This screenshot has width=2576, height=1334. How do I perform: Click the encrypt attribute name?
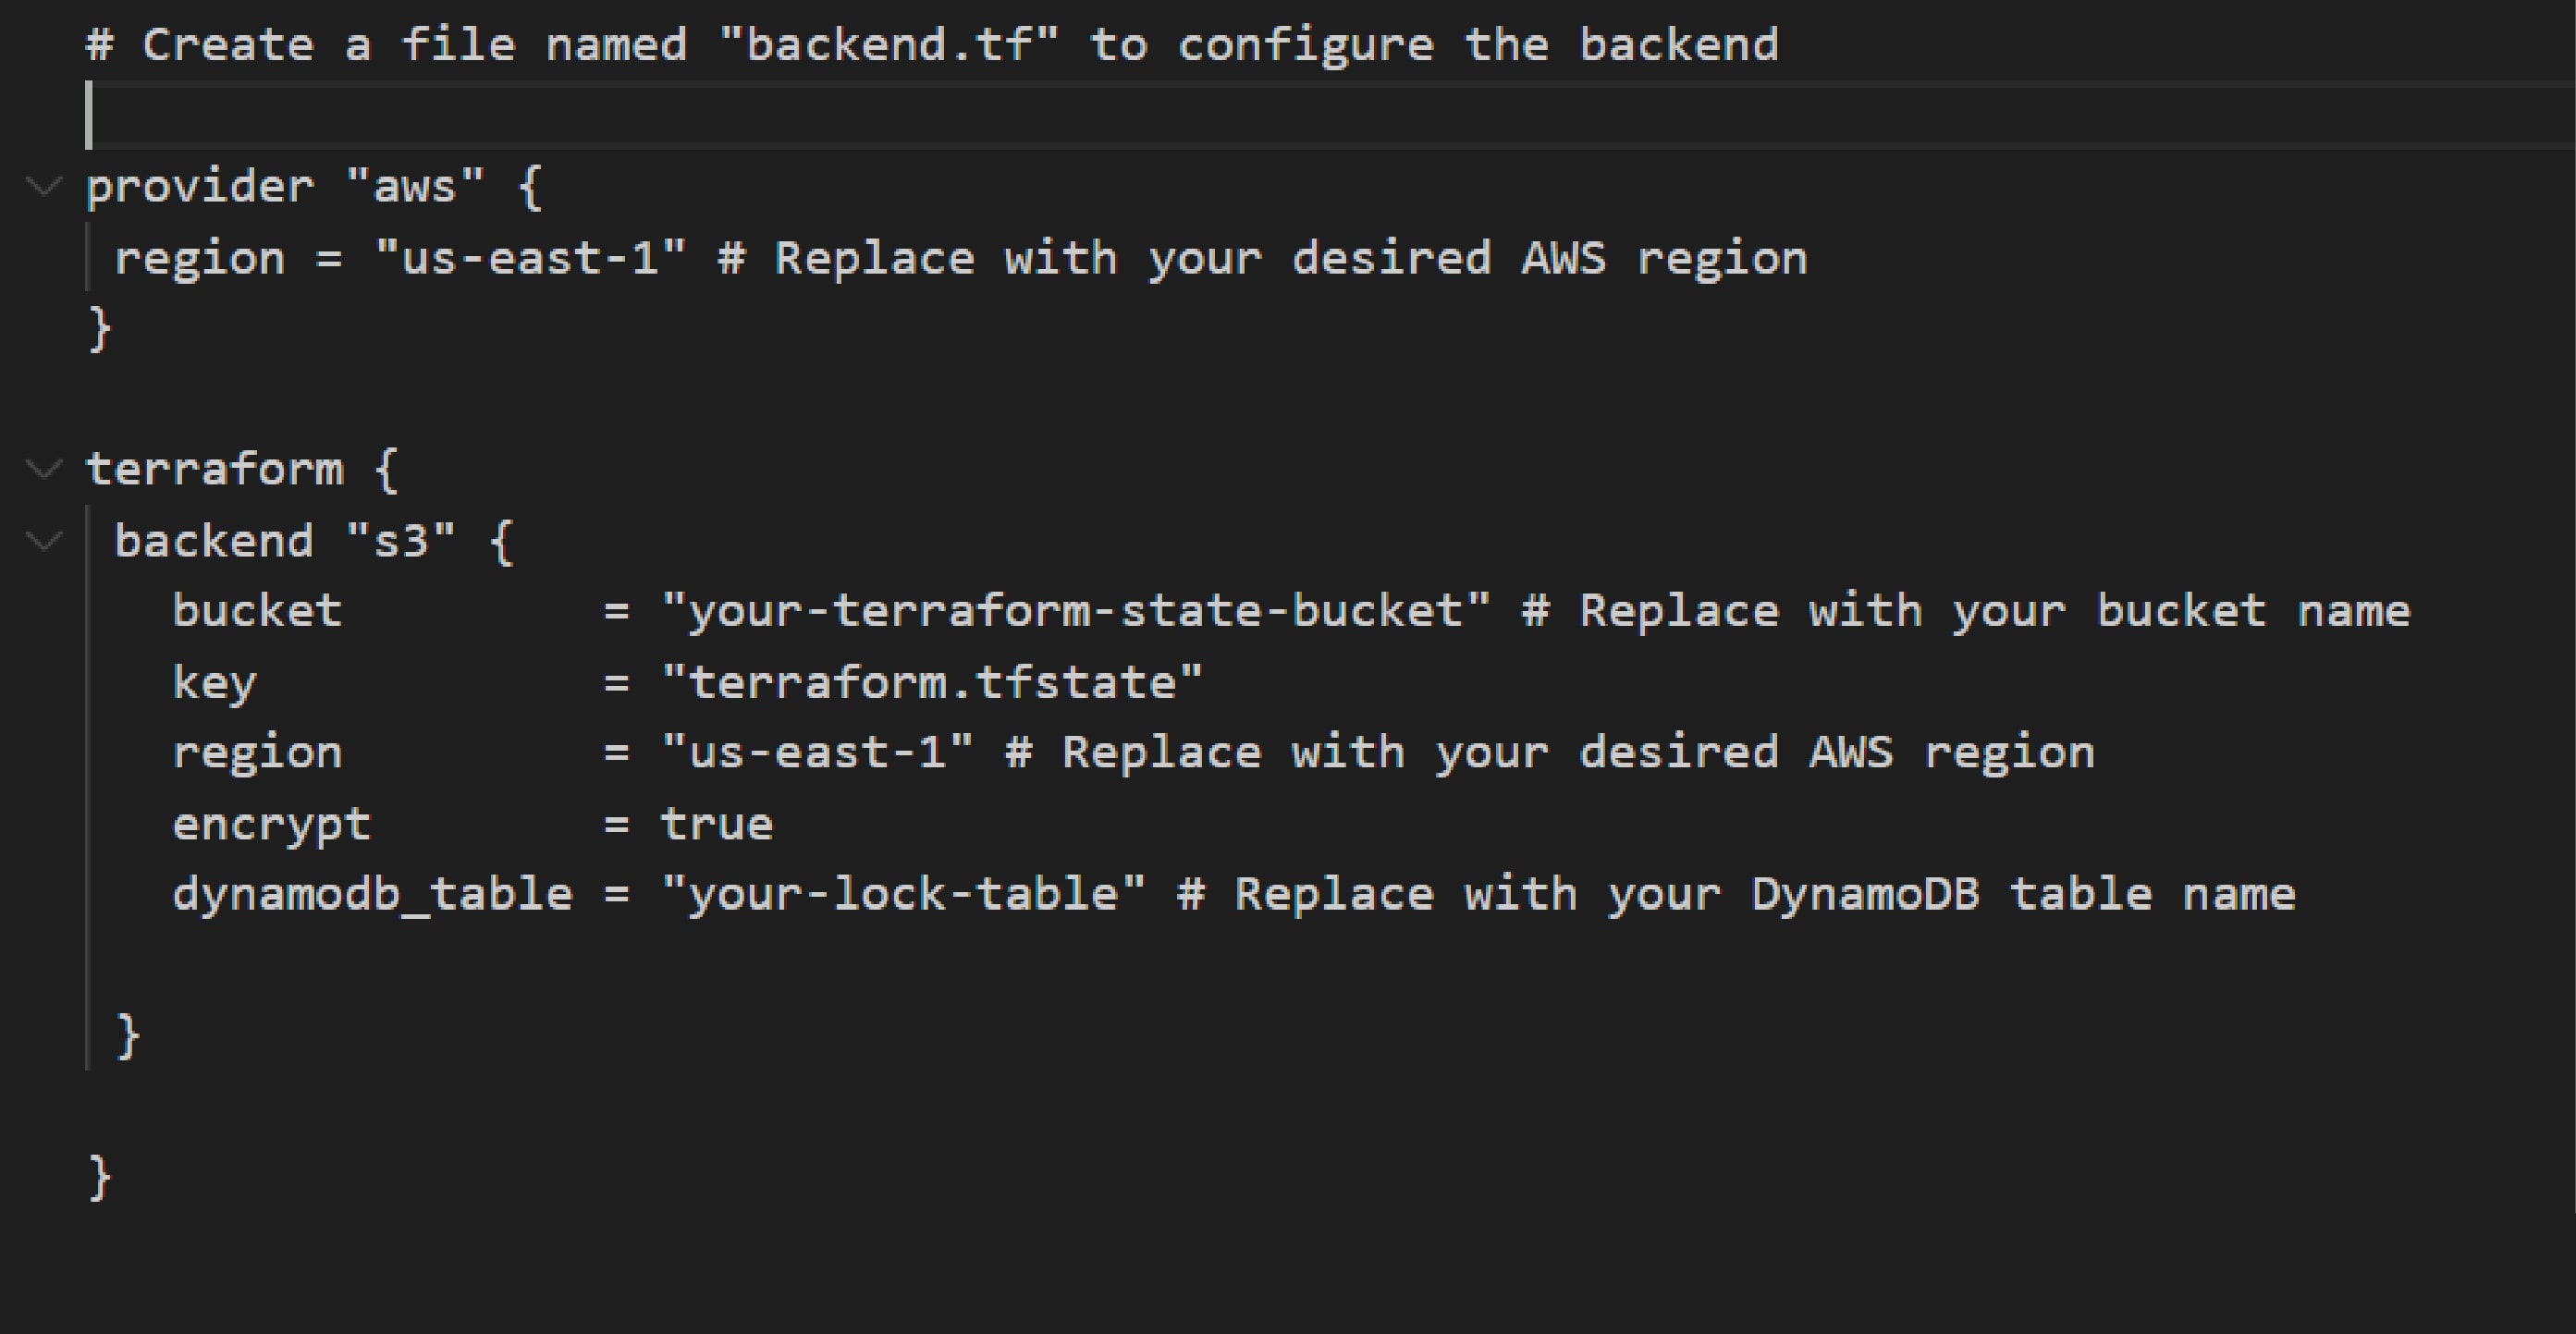(x=271, y=825)
